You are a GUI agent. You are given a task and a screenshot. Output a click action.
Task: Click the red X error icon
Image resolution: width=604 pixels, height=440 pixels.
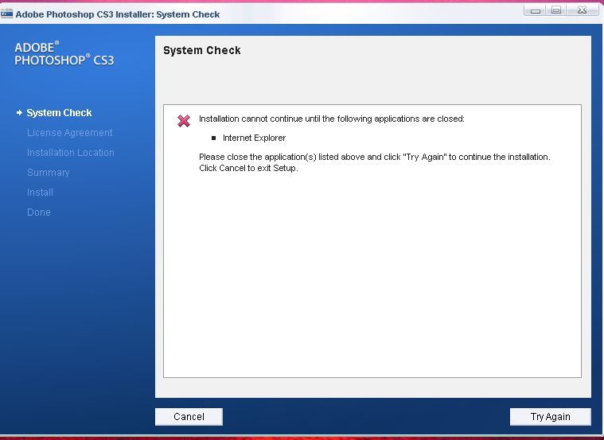(x=184, y=121)
